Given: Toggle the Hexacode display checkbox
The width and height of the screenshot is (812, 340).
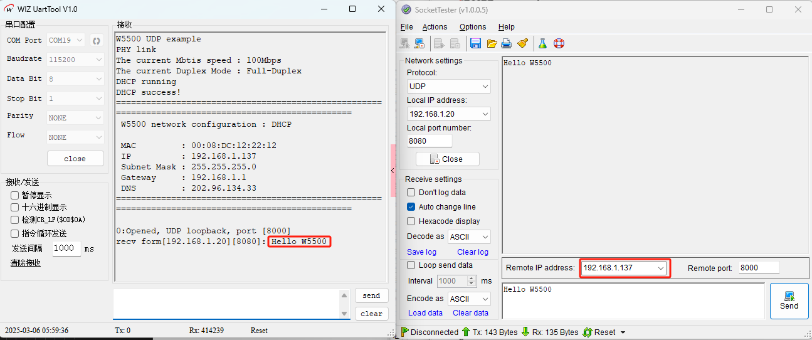Looking at the screenshot, I should point(411,221).
